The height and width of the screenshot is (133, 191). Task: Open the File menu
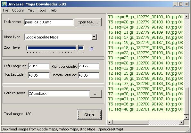coord(5,11)
